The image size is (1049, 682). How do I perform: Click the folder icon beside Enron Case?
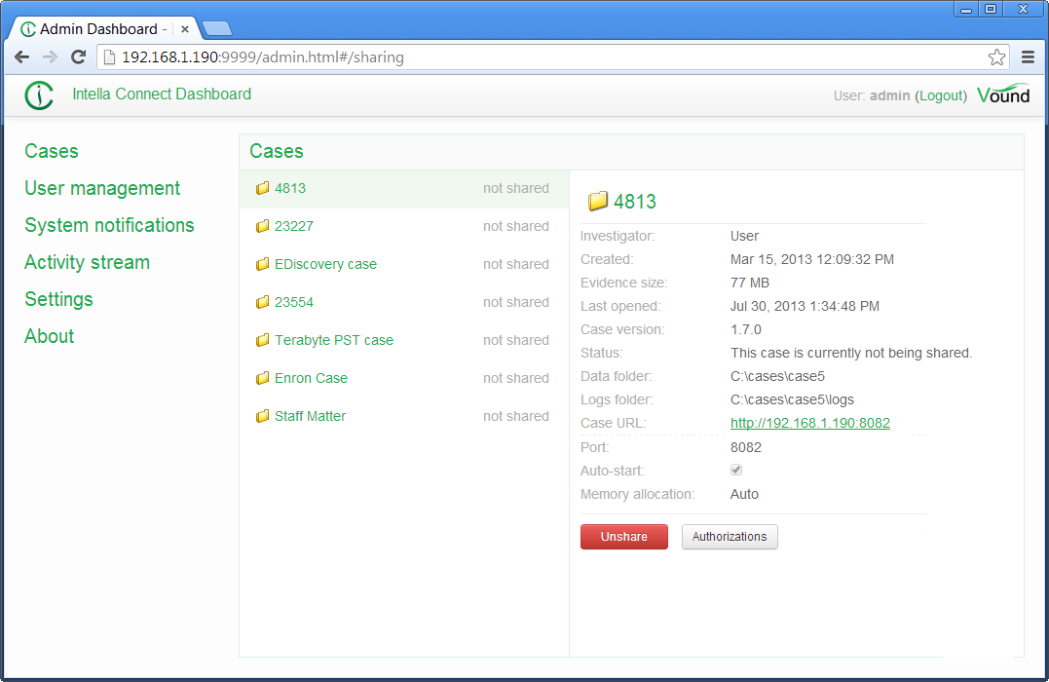point(262,378)
